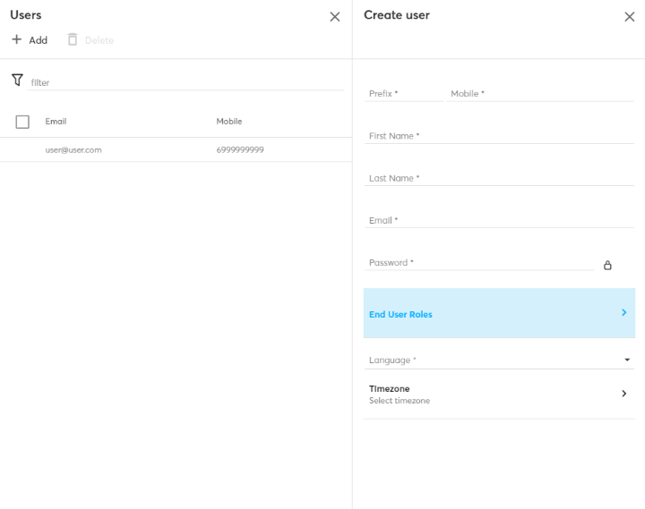Image resolution: width=645 pixels, height=509 pixels.
Task: Click the trash Delete icon
Action: coord(73,40)
